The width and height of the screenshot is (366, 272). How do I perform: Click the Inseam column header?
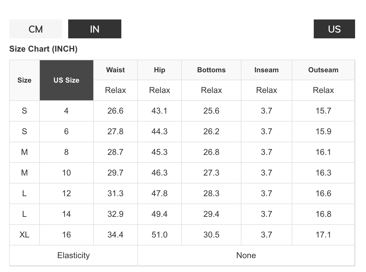tap(266, 70)
